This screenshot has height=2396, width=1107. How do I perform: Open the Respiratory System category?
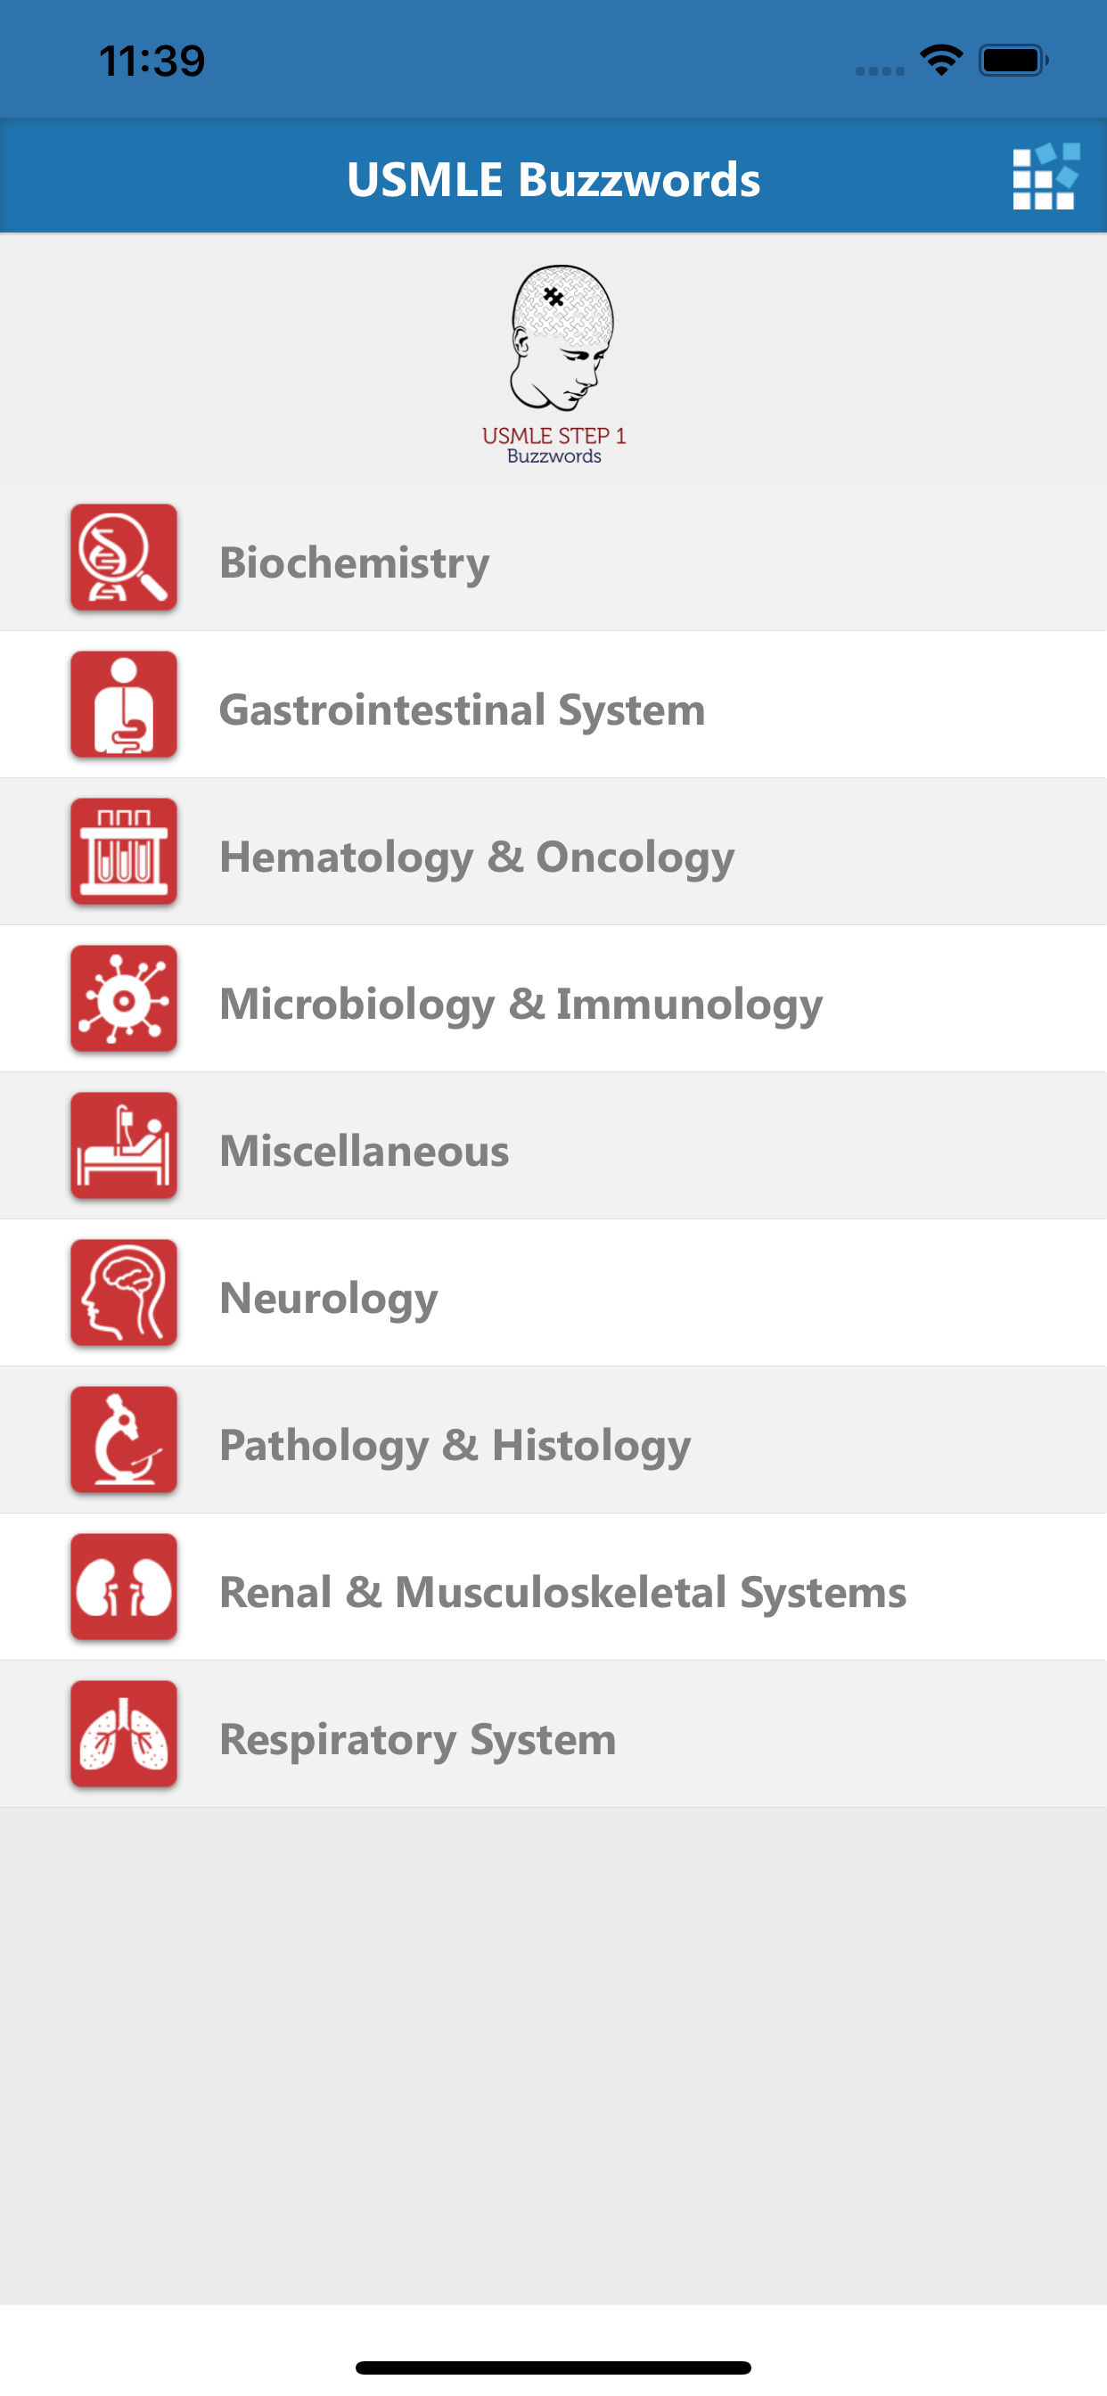click(418, 1738)
